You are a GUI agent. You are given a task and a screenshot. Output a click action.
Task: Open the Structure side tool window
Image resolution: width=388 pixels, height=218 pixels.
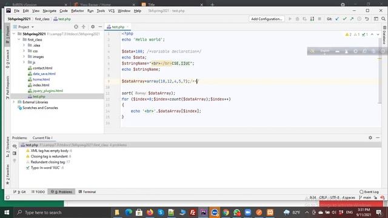[8, 147]
